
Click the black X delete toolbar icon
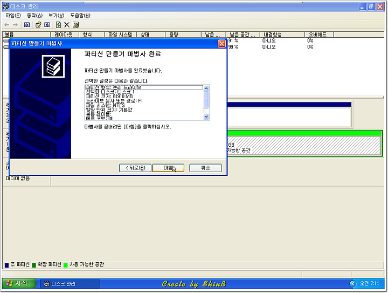(x=67, y=25)
